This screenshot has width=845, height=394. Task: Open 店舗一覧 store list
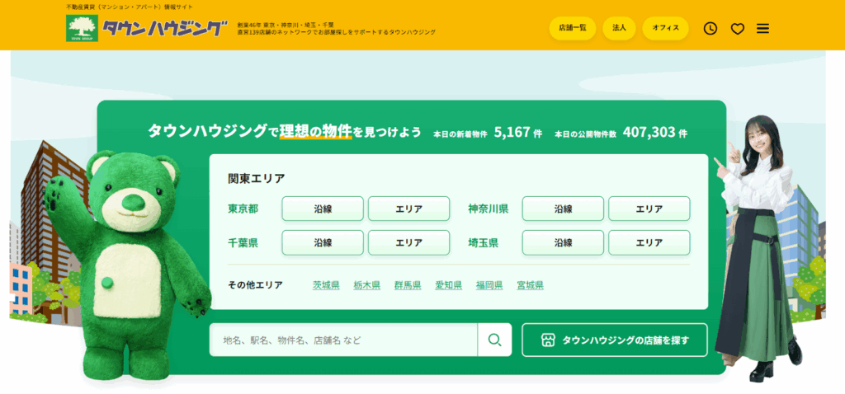click(x=572, y=28)
